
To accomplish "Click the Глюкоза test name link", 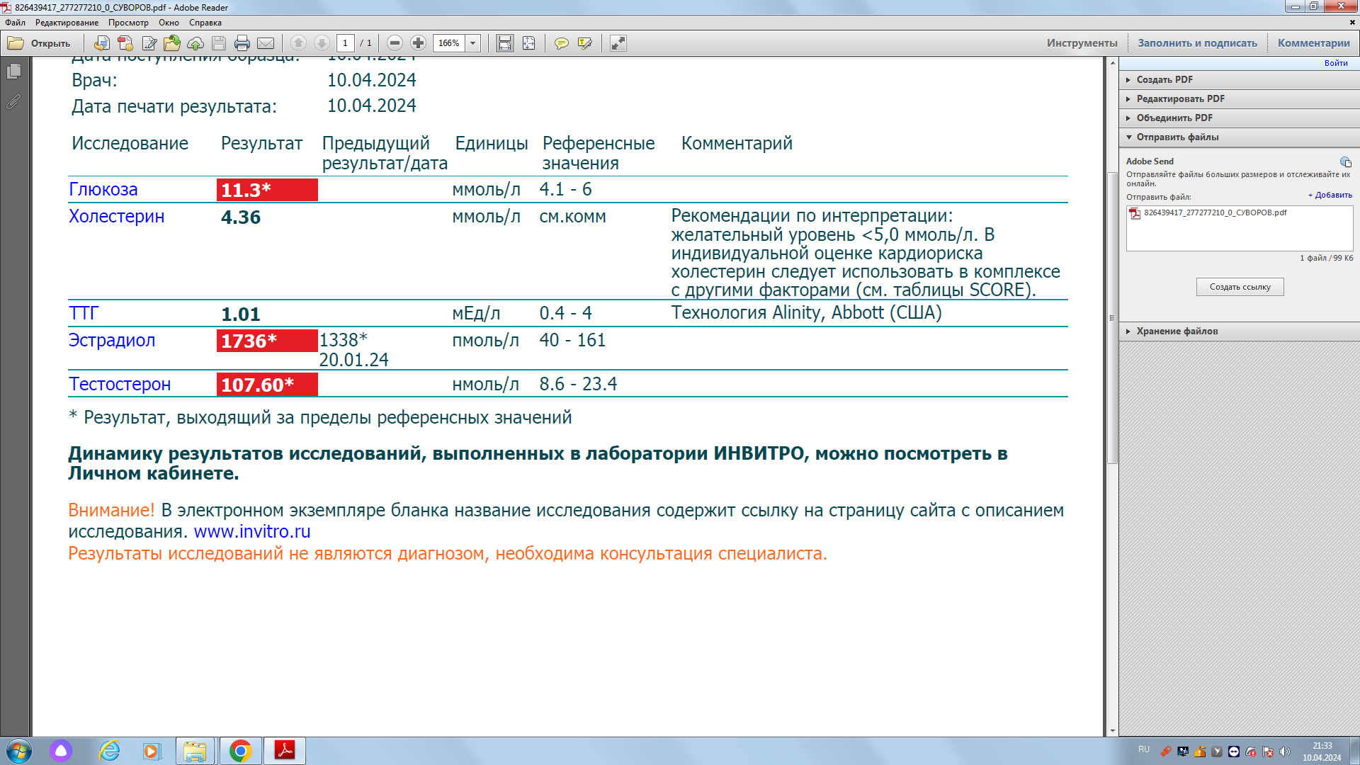I will [x=103, y=190].
